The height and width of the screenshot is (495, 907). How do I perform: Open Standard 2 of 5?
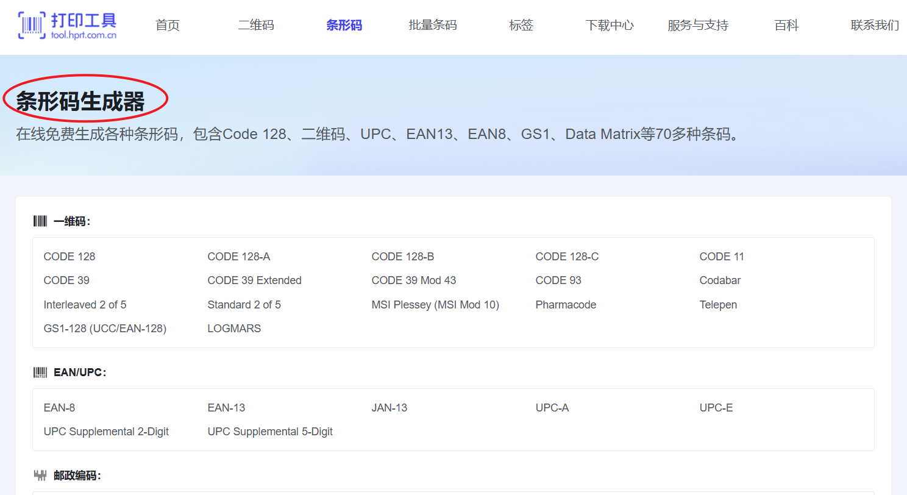click(x=244, y=305)
